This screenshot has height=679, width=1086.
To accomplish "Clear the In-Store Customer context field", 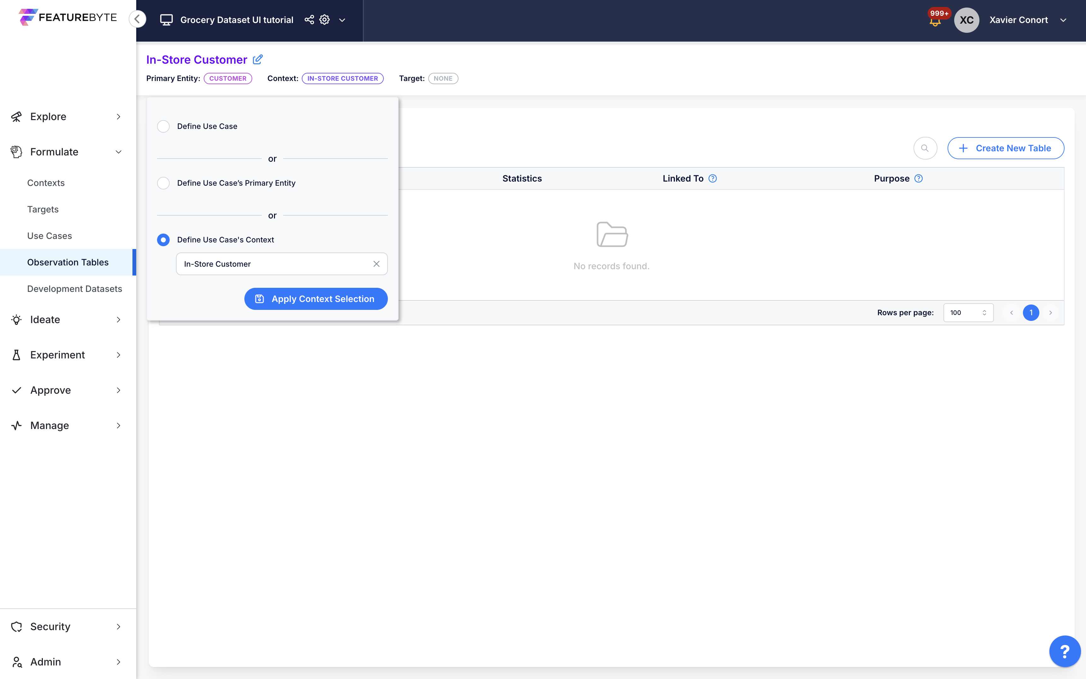I will (x=377, y=264).
